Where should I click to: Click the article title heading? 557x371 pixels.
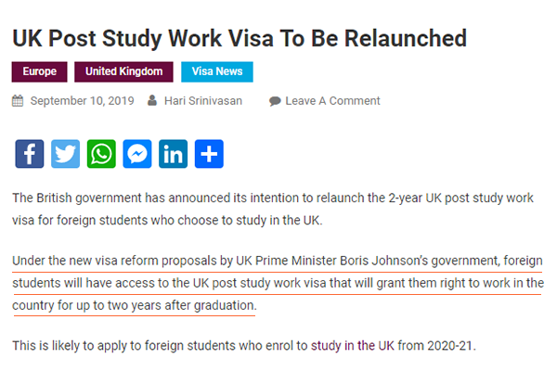[x=240, y=38]
